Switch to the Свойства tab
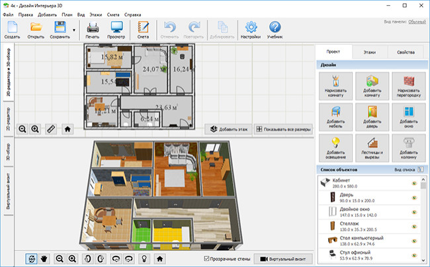The height and width of the screenshot is (267, 430). point(406,52)
